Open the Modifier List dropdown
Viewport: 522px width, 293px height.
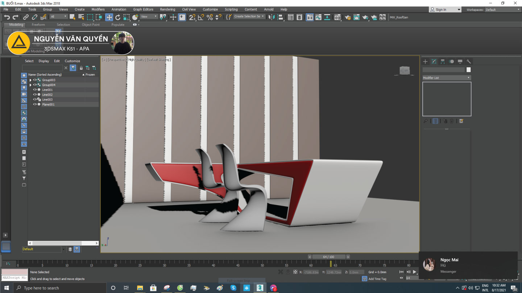(446, 78)
